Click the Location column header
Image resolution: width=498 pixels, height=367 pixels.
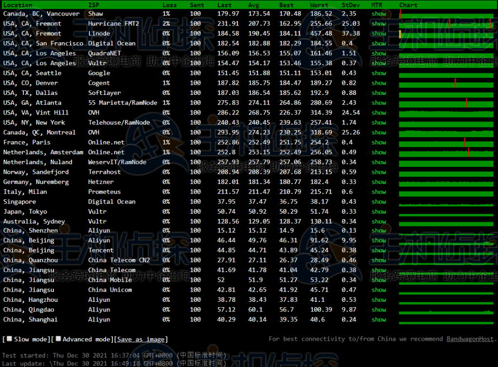(x=18, y=5)
